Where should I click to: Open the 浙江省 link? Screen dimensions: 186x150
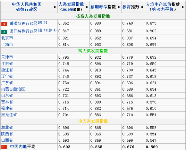click(x=7, y=70)
